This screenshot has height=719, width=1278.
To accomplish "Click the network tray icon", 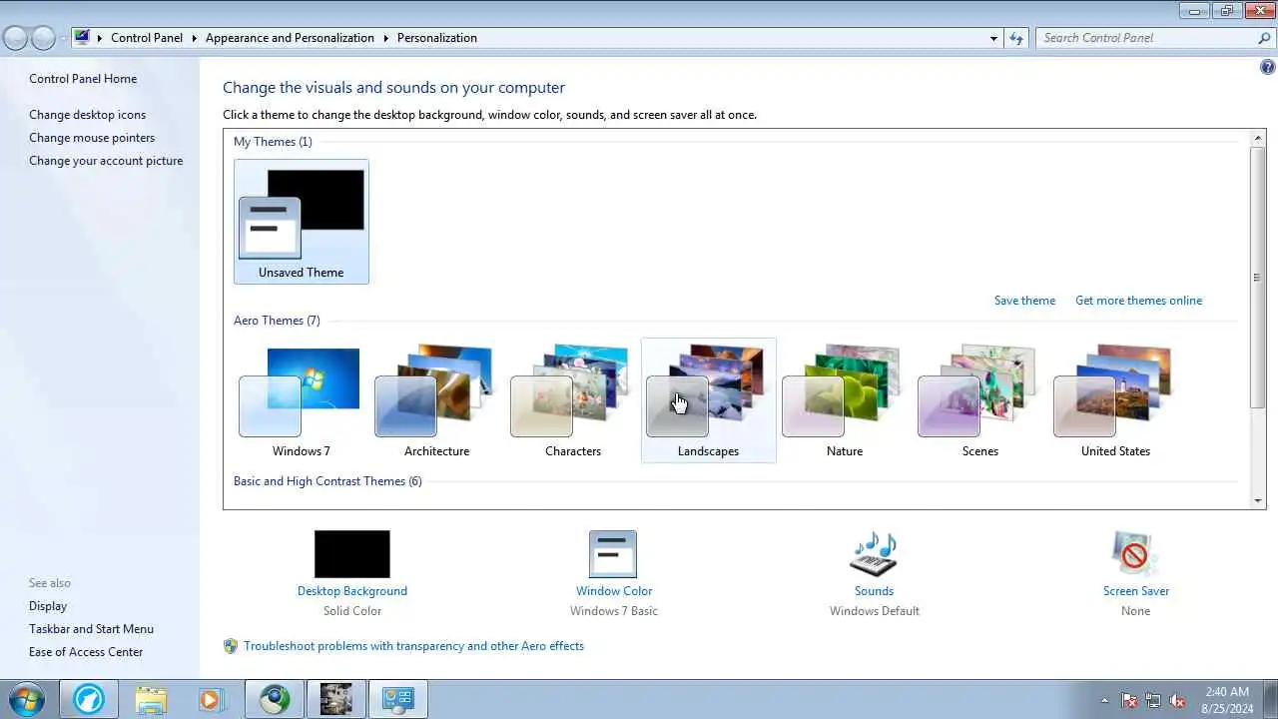I will pos(1153,700).
